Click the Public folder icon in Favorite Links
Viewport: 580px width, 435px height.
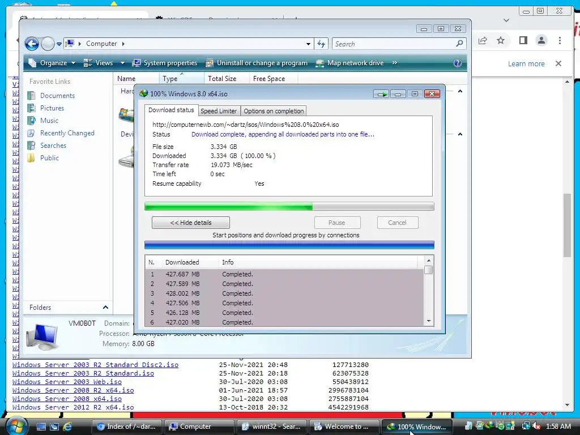32,158
